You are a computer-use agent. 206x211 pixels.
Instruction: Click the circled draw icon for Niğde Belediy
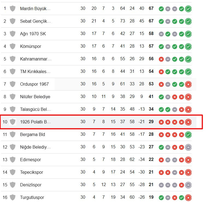coord(188,147)
